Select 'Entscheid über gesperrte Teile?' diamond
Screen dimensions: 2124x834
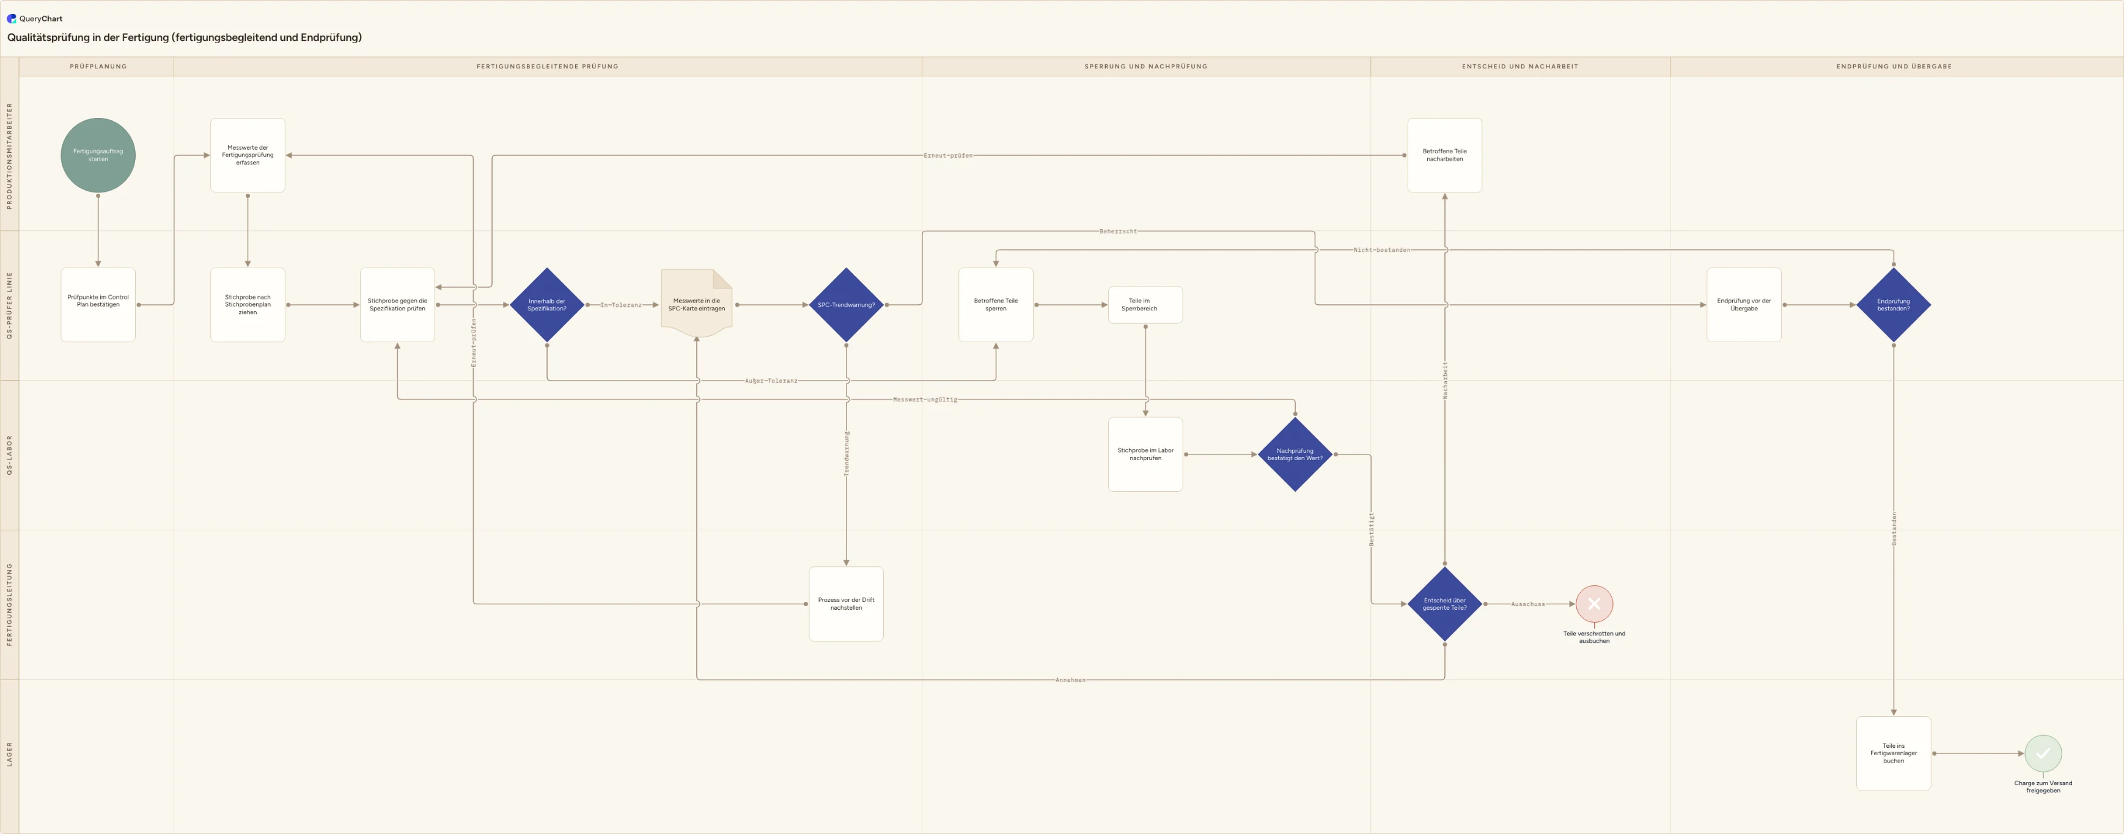pos(1444,604)
